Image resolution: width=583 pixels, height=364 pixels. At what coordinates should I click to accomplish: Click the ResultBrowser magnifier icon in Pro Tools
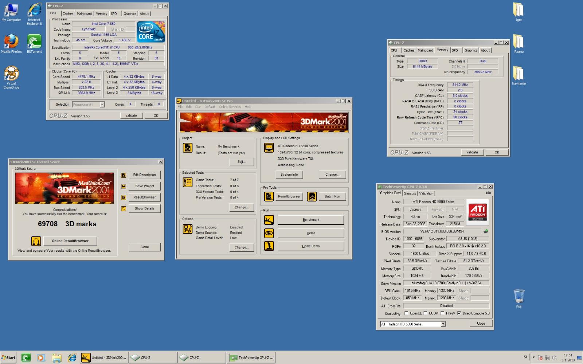269,197
